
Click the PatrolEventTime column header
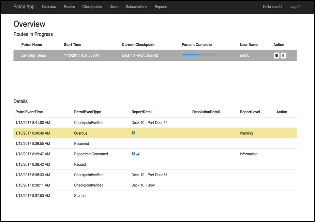(29, 112)
